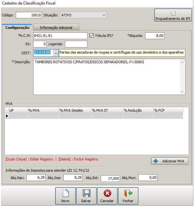Click the % MVA Simples column header
The width and height of the screenshot is (194, 206).
click(x=75, y=110)
